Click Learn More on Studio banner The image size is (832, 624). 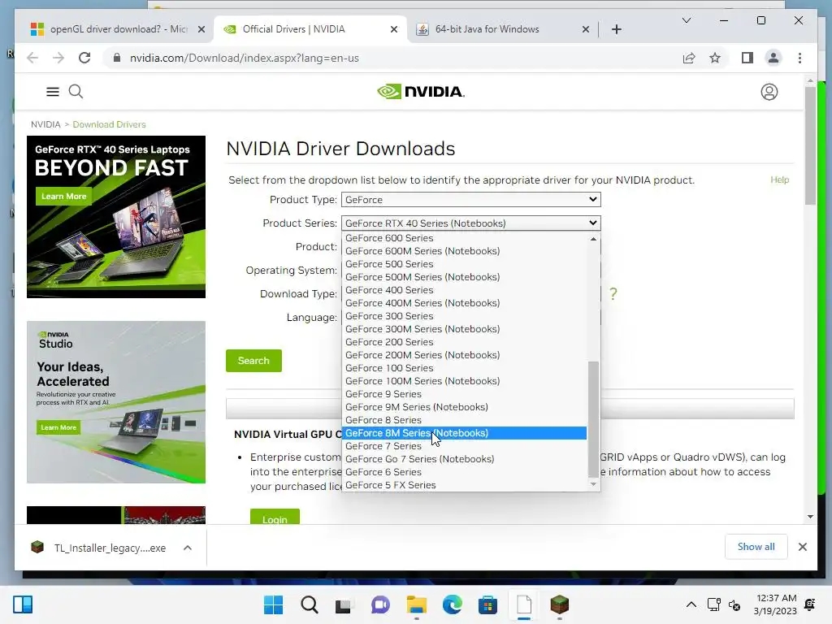coord(58,427)
